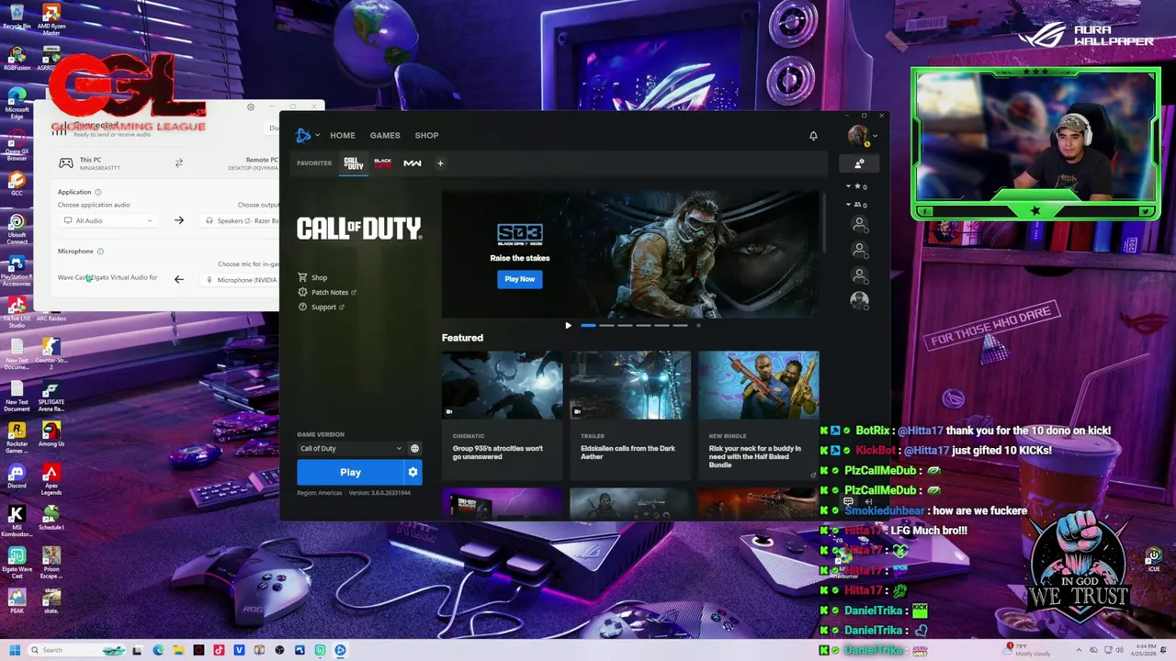Open the GAMES tab in Battle.net

pyautogui.click(x=385, y=136)
